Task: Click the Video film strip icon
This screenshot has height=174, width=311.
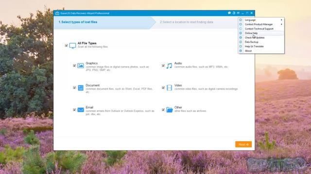Action: pyautogui.click(x=170, y=87)
